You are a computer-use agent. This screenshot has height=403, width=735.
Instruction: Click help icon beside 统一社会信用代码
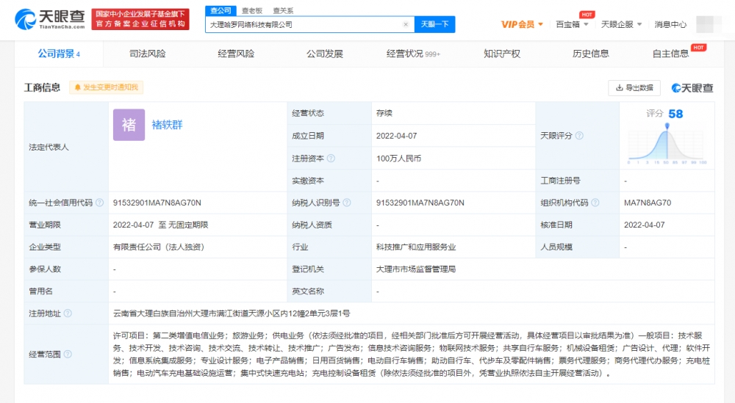[x=99, y=203]
